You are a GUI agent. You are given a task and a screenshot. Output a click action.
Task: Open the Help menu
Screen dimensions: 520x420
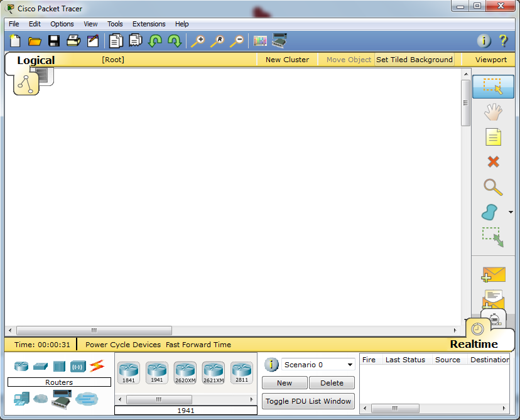181,24
